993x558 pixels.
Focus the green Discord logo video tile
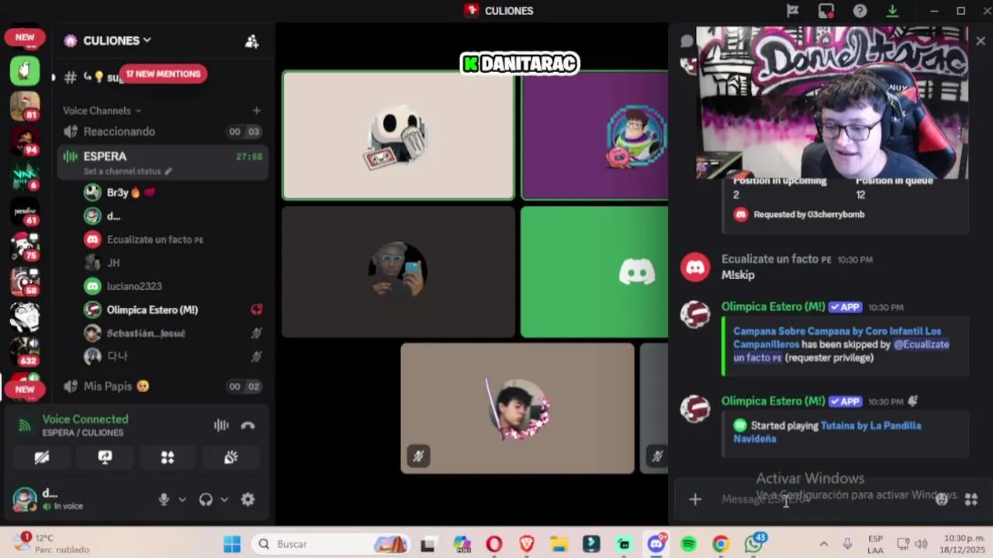pyautogui.click(x=595, y=272)
